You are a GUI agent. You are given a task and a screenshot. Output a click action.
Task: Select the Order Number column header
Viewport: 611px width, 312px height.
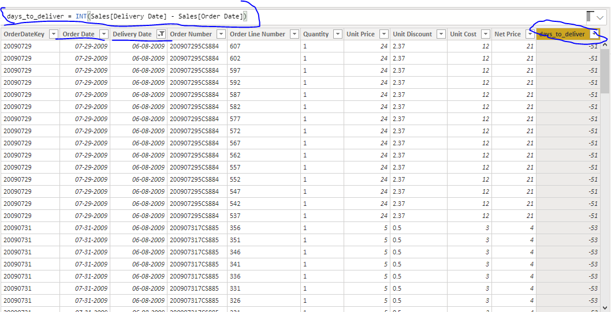(x=197, y=34)
